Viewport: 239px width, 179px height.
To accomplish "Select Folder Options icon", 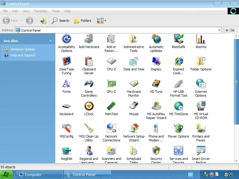I will pos(201,61).
